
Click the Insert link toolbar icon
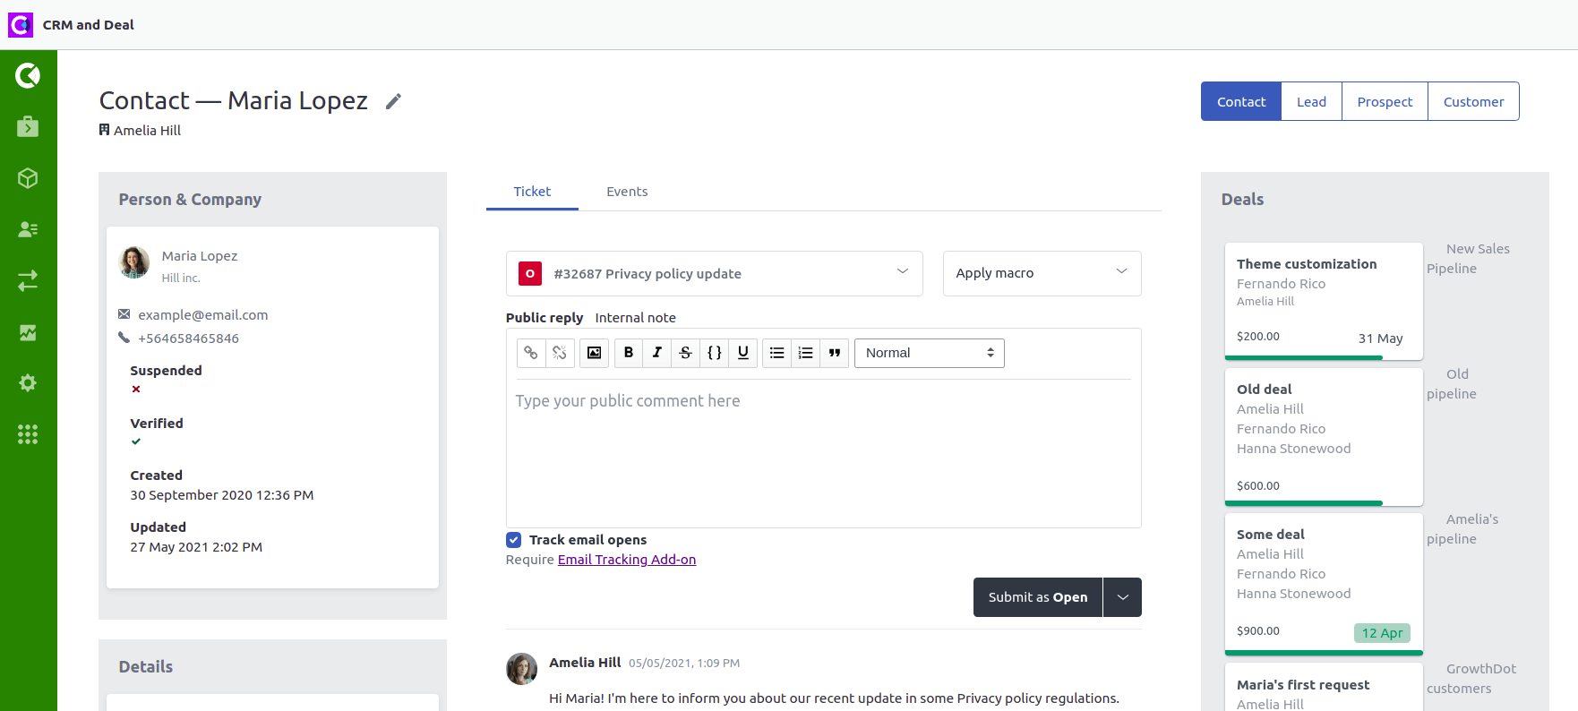531,353
